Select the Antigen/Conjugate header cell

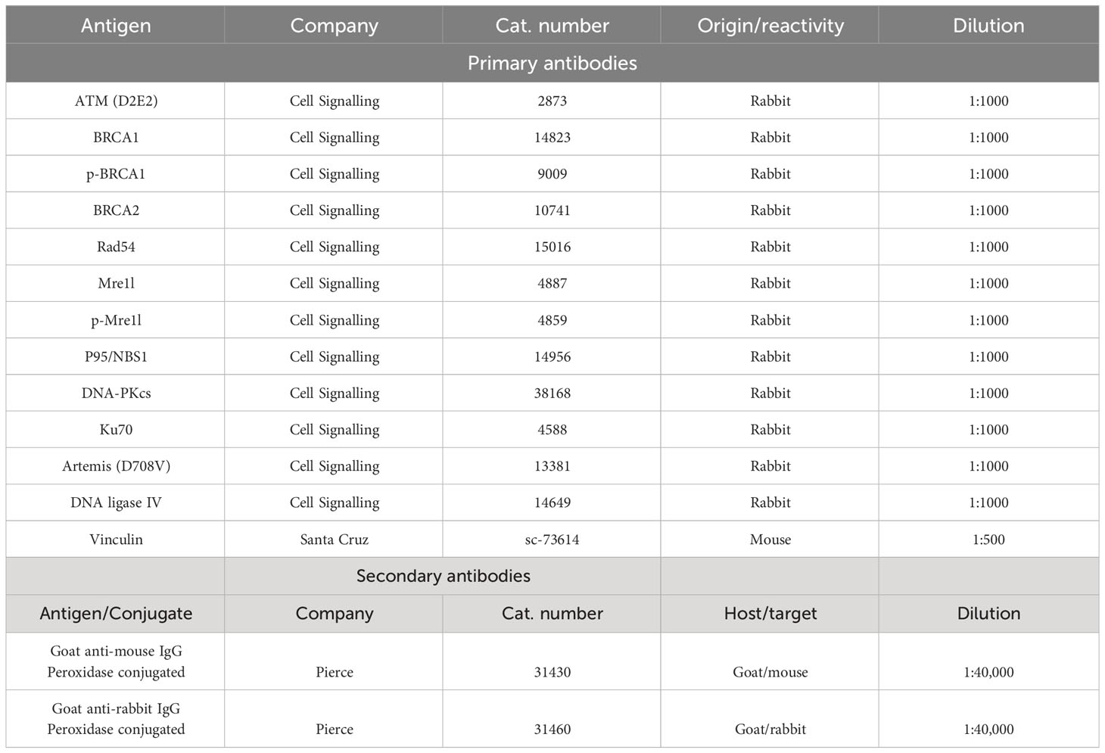[x=116, y=613]
